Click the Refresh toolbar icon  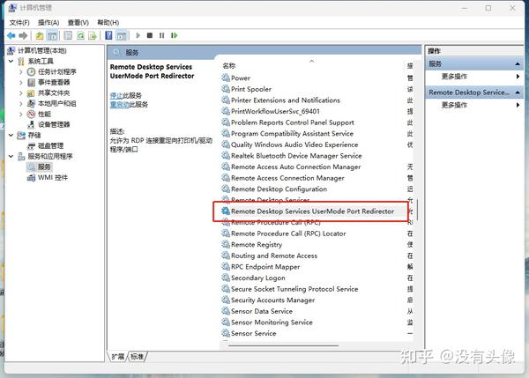[80, 35]
